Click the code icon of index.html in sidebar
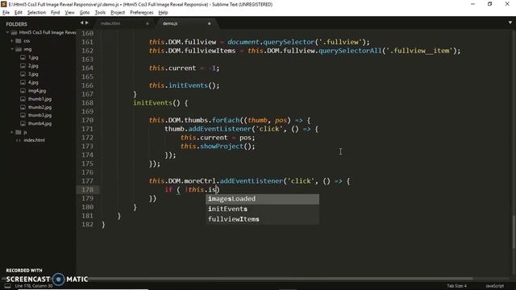Image resolution: width=516 pixels, height=290 pixels. tap(19, 140)
